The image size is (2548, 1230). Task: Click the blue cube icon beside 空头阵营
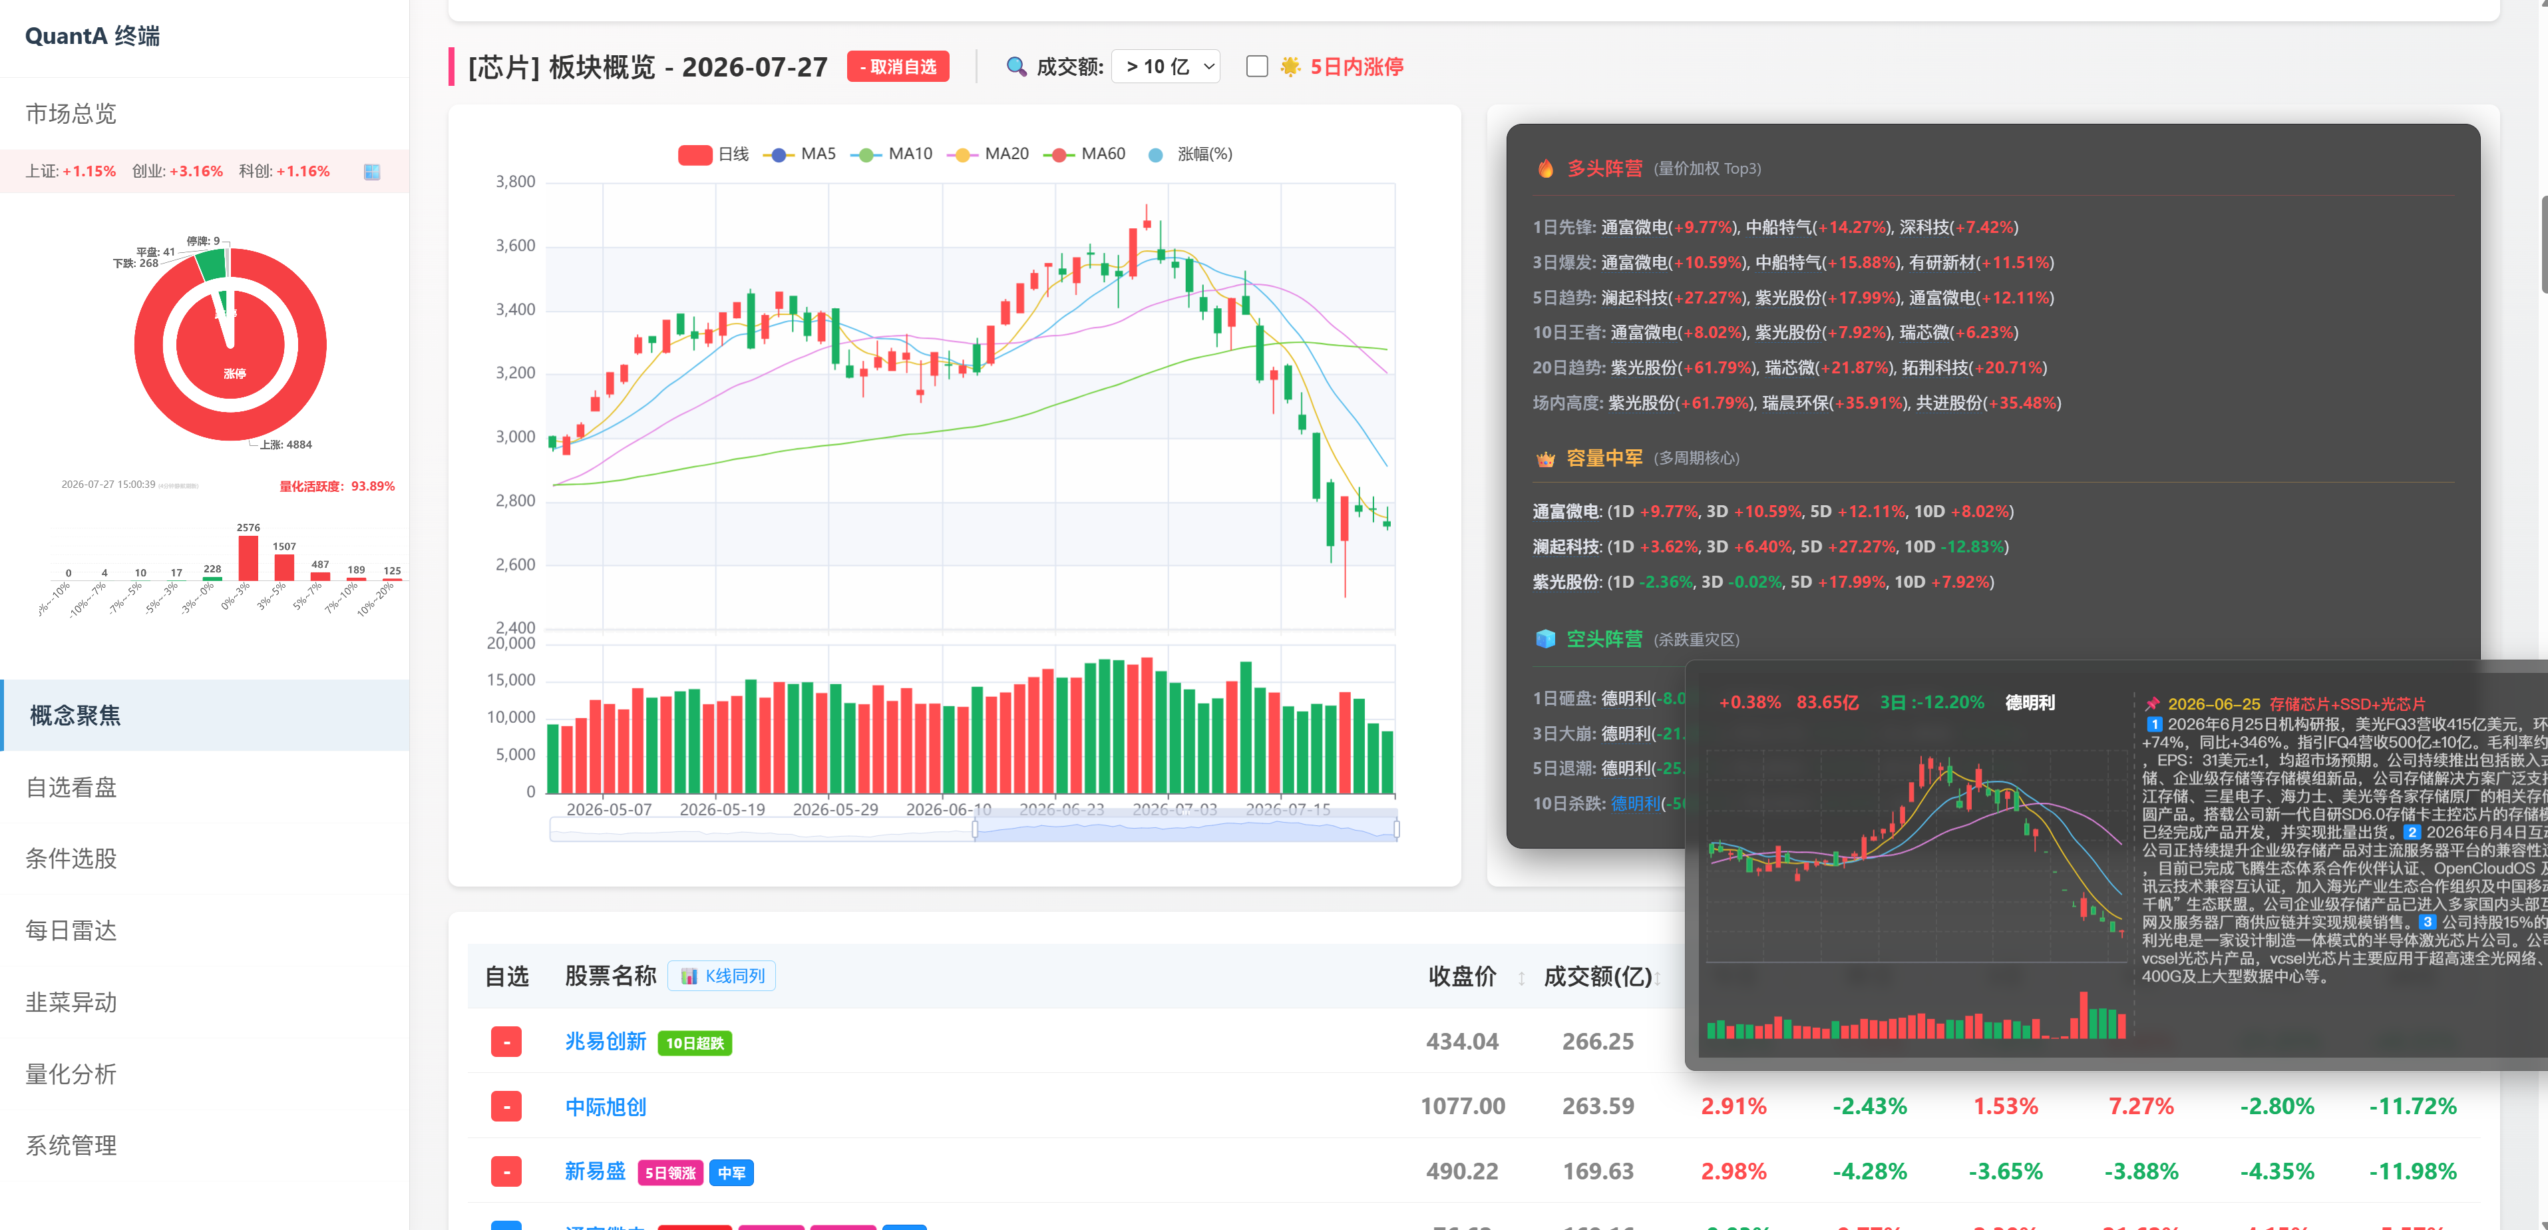[x=1545, y=640]
